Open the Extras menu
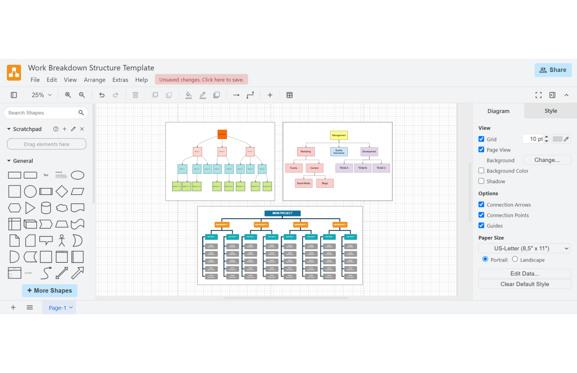 coord(120,80)
